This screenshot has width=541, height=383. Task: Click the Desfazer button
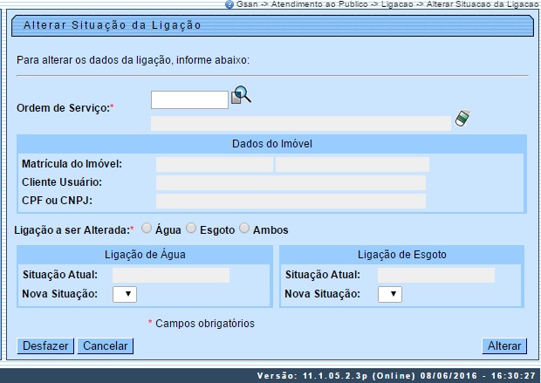pos(45,345)
